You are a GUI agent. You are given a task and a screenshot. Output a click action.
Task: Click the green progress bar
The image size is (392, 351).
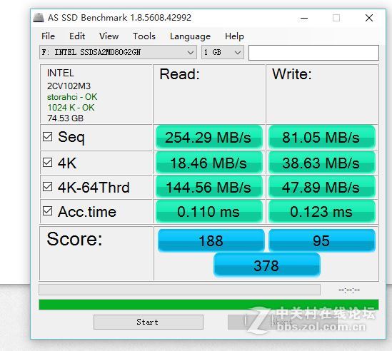tap(208, 305)
